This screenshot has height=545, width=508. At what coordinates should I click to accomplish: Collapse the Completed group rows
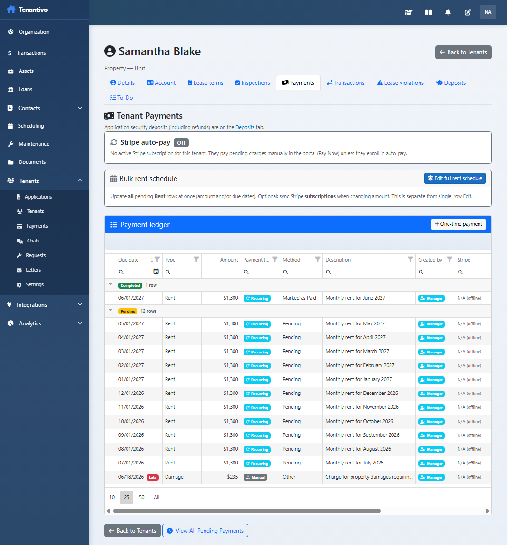point(111,285)
